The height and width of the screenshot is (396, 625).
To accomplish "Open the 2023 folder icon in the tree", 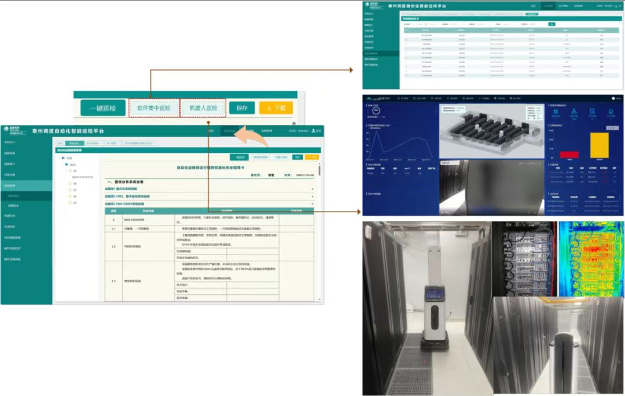I will (x=67, y=164).
